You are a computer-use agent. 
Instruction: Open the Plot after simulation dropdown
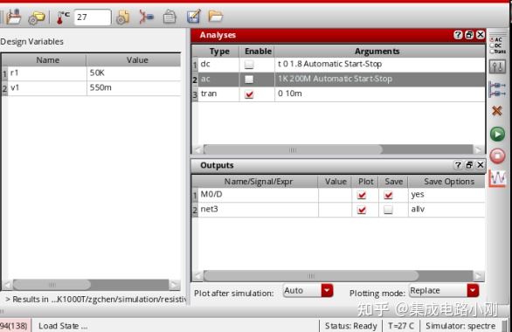(308, 291)
